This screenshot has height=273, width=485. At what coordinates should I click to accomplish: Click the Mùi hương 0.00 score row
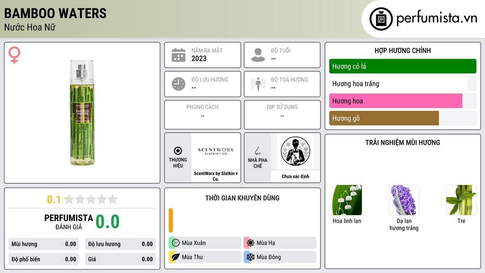click(x=44, y=244)
